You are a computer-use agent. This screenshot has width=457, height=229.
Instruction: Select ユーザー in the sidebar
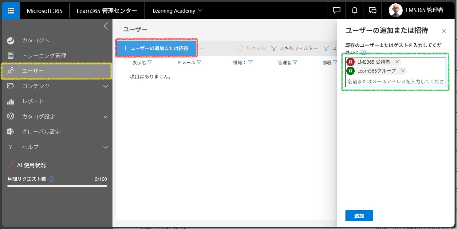(x=57, y=71)
